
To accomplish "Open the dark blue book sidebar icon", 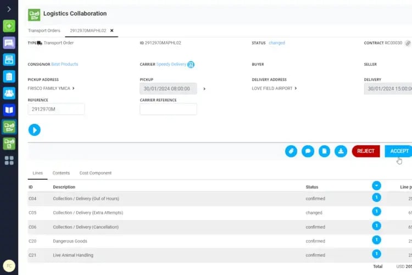I will (9, 110).
